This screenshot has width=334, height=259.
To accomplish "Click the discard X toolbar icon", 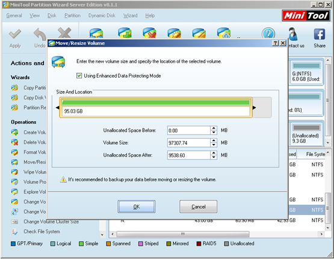I will pos(64,33).
